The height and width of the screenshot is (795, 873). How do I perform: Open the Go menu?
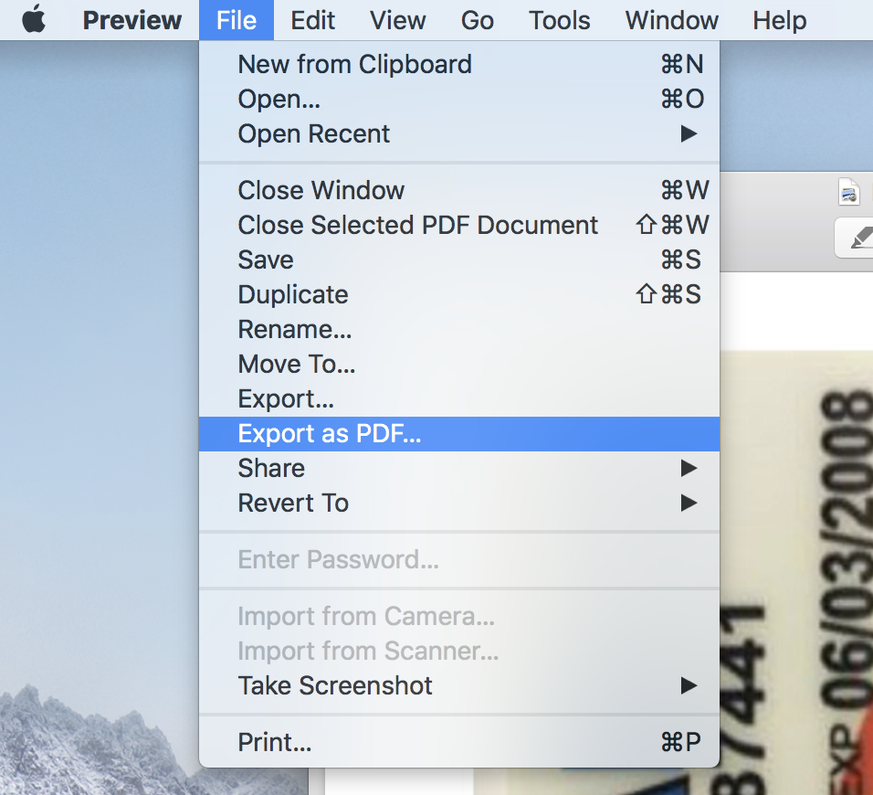coord(478,20)
